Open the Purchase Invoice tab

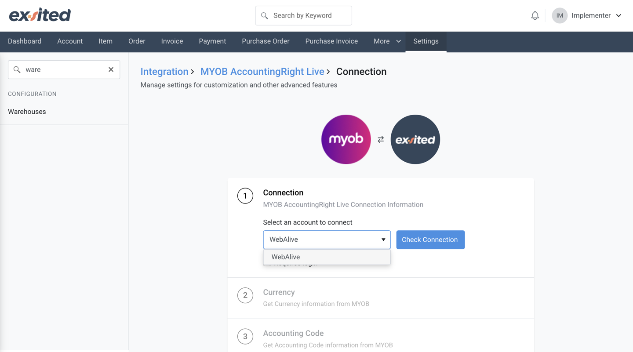[331, 41]
